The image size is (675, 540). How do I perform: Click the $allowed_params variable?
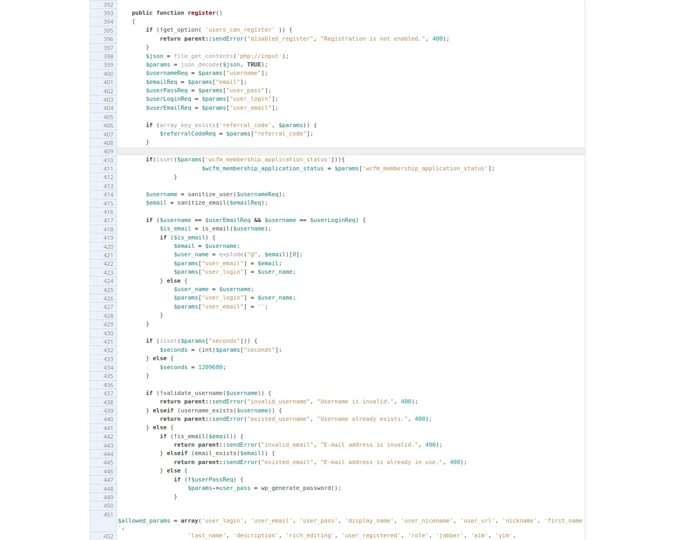pyautogui.click(x=144, y=520)
